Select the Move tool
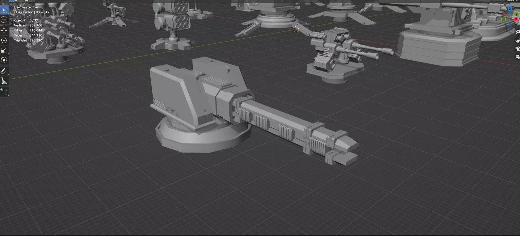520x236 pixels. (x=4, y=30)
